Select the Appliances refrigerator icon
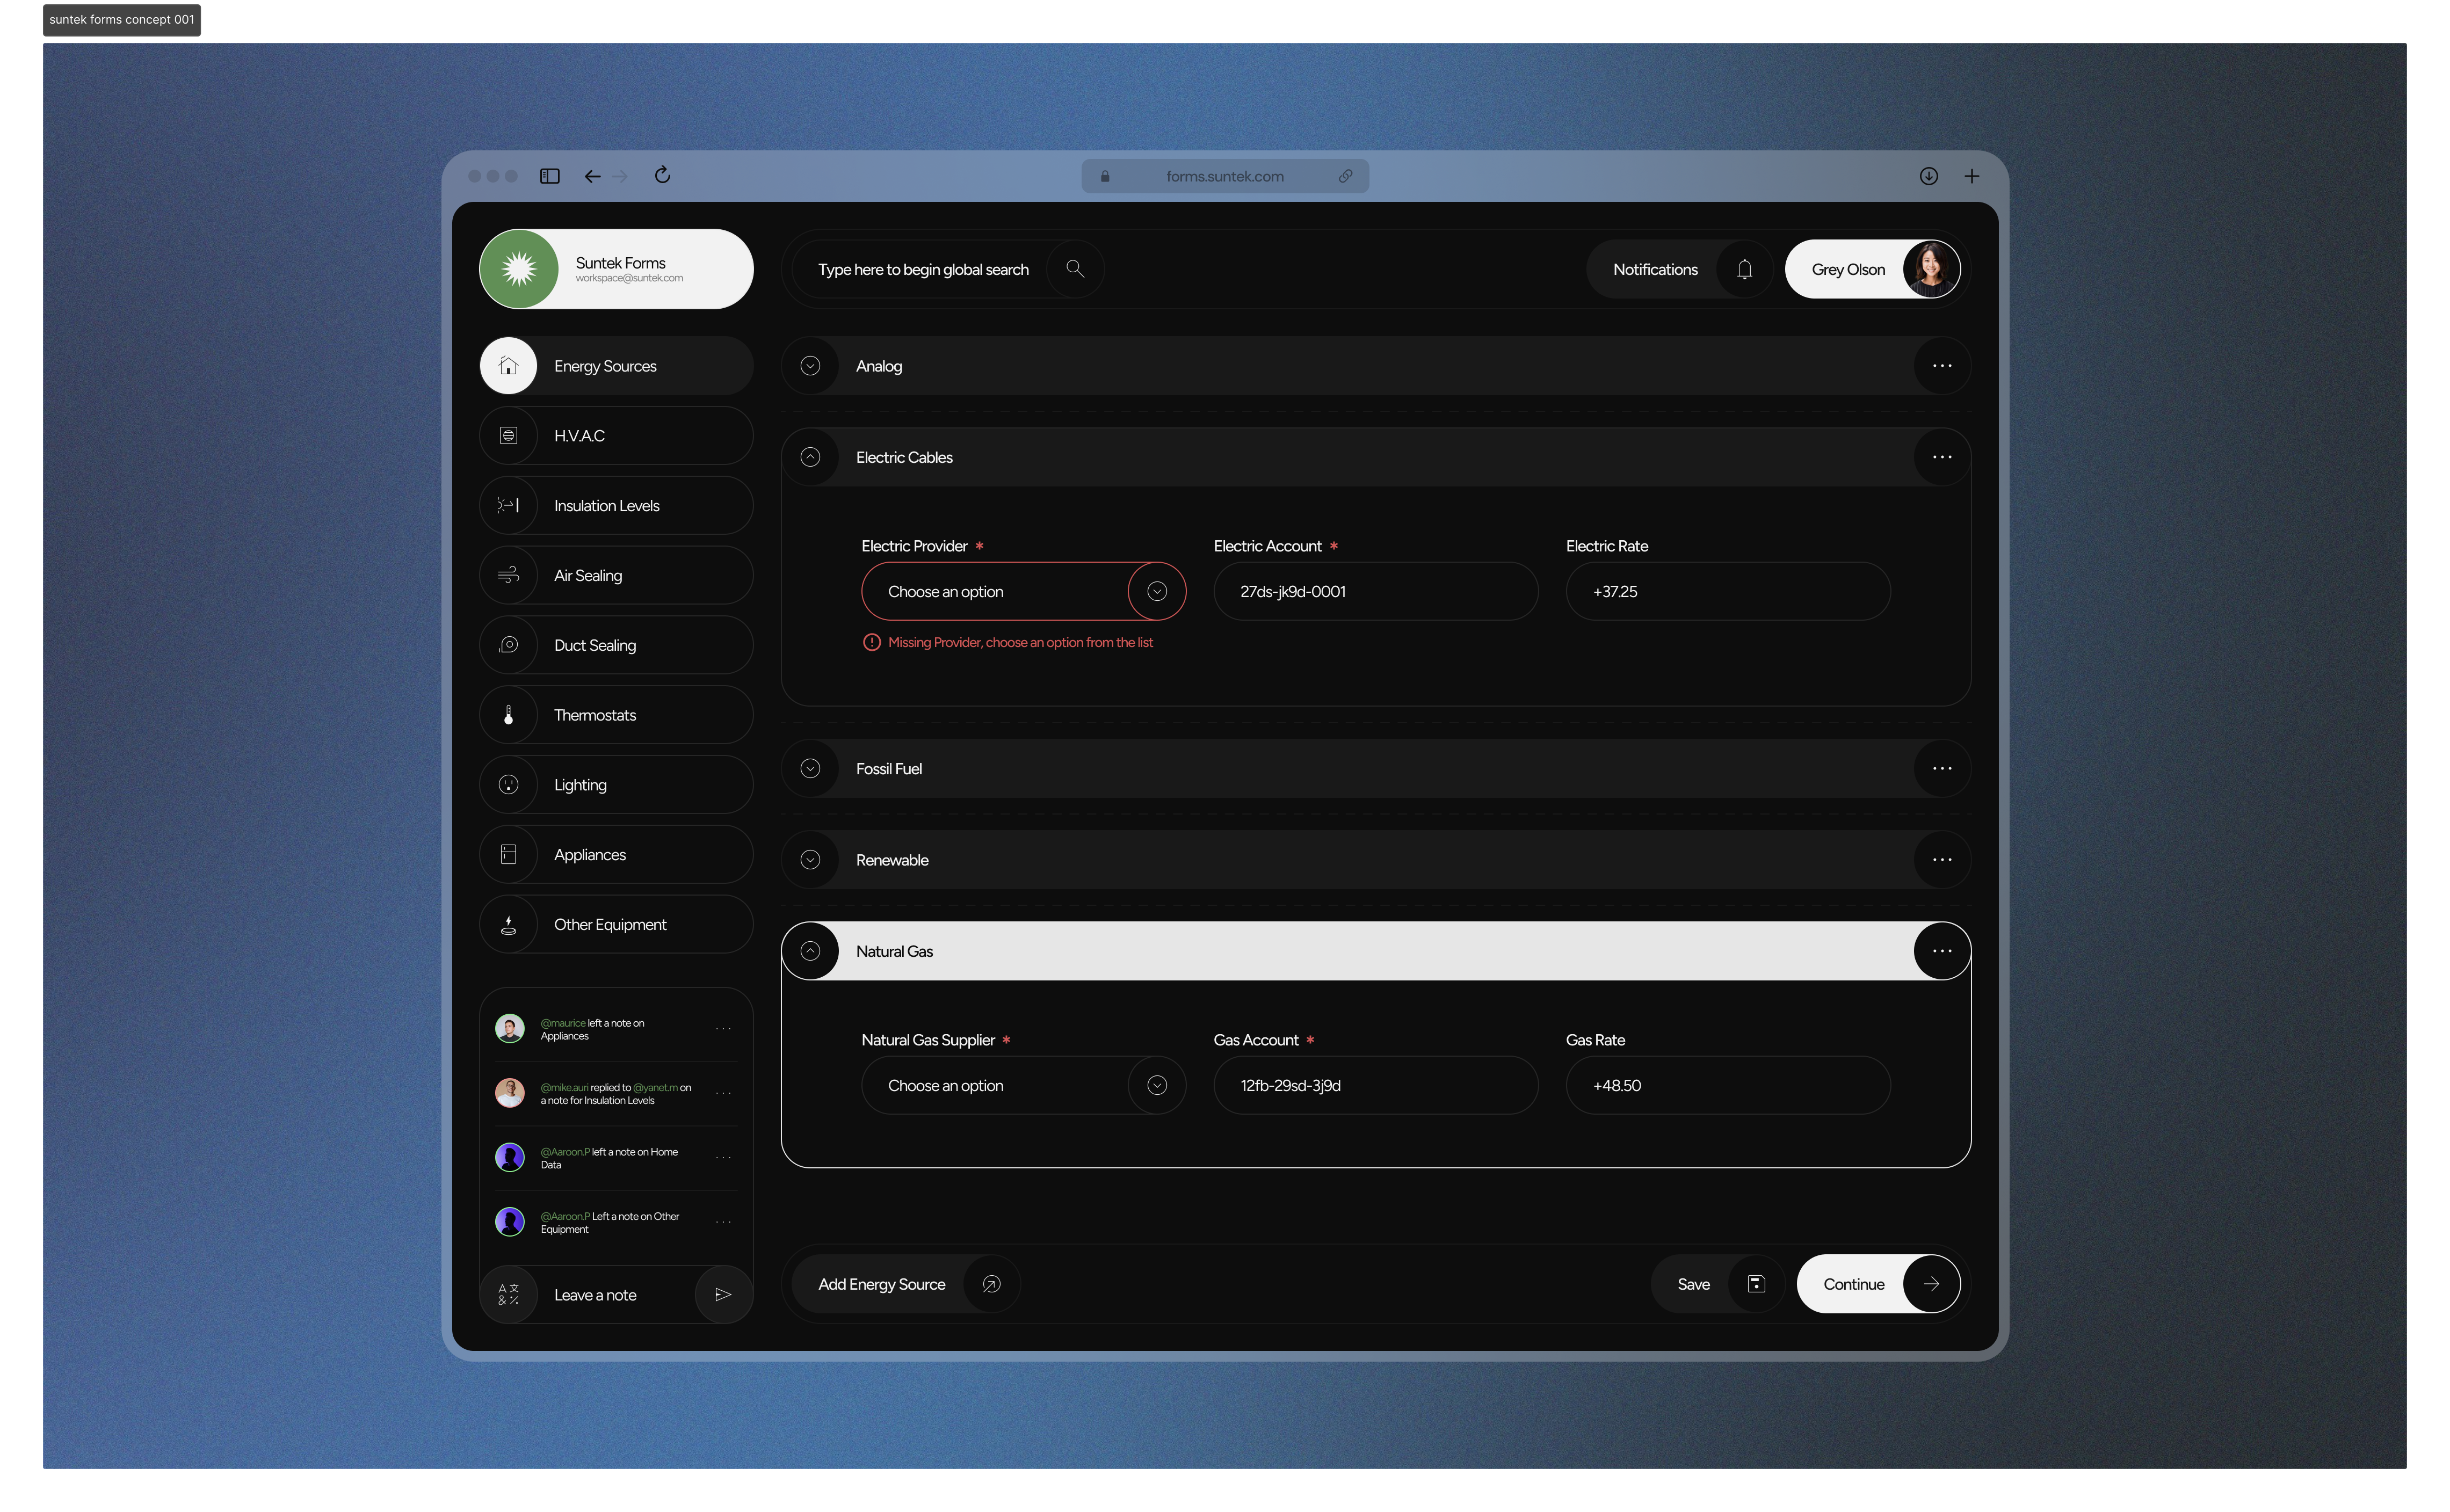Image resolution: width=2450 pixels, height=1512 pixels. [508, 854]
